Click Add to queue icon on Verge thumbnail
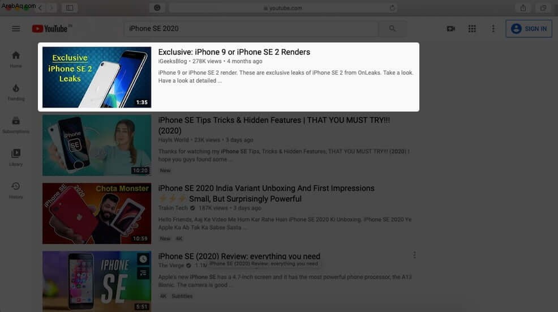 click(143, 273)
